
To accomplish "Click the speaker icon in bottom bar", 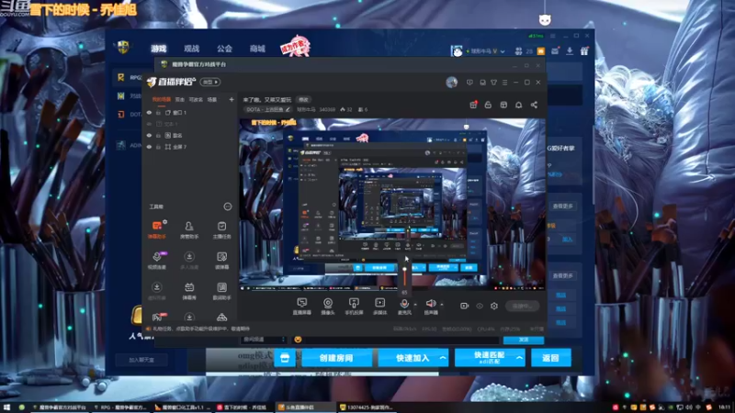I will tap(430, 305).
